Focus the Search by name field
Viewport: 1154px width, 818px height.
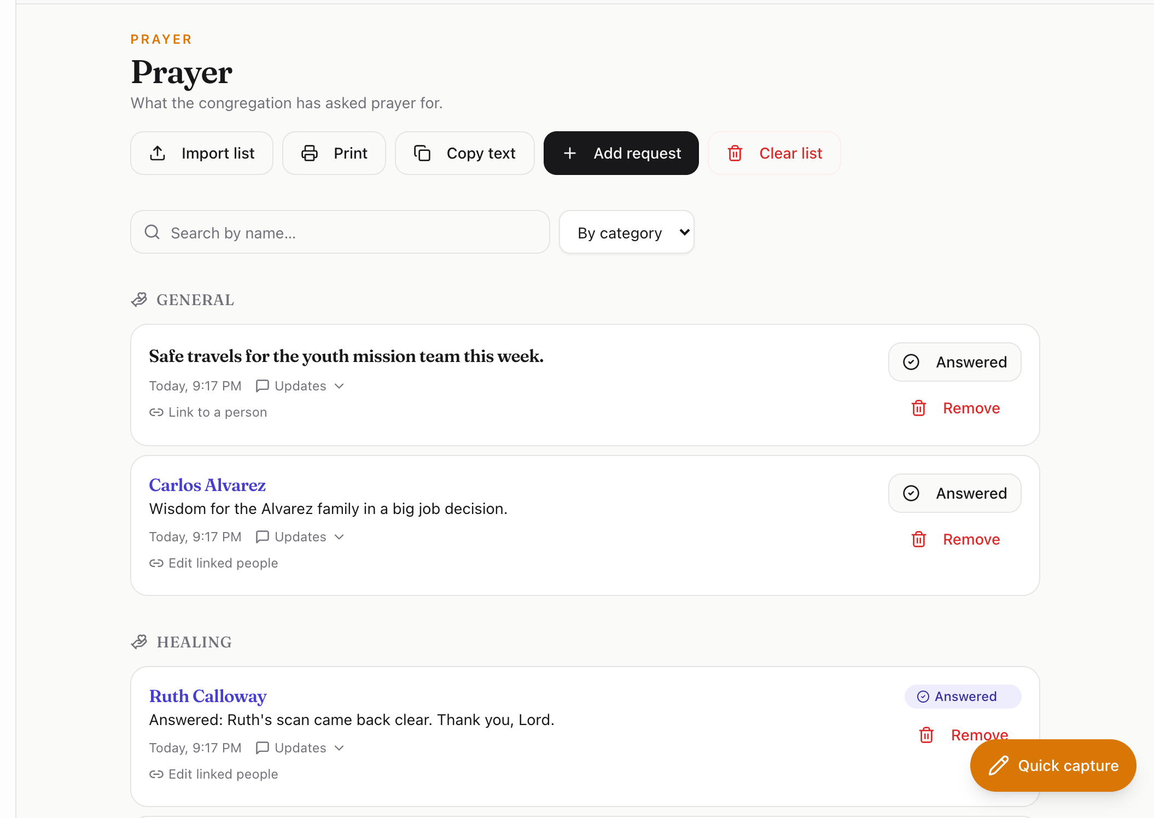click(x=340, y=232)
